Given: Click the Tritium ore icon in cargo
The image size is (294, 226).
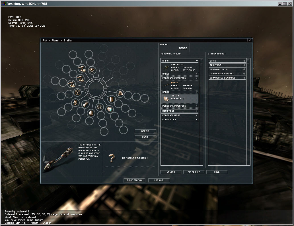Looking at the screenshot, I should tap(166, 98).
